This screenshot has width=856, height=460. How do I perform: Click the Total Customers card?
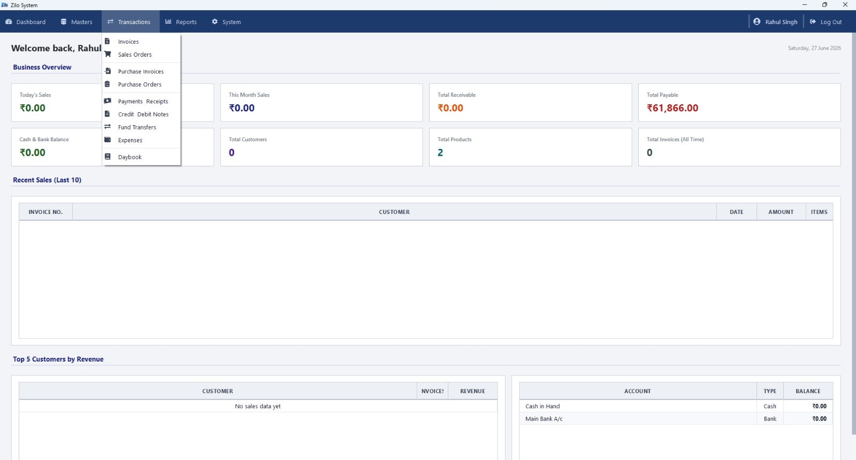[x=321, y=147]
